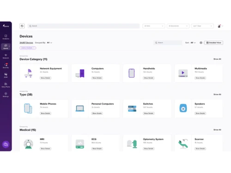
Task: Click the Network Equipment title text
Action: point(51,69)
